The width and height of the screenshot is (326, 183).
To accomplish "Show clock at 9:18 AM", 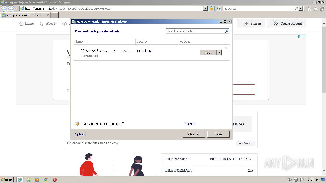I will 313,180.
